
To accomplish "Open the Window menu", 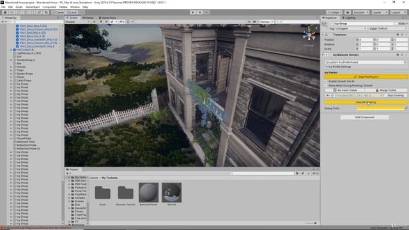I will (x=75, y=7).
